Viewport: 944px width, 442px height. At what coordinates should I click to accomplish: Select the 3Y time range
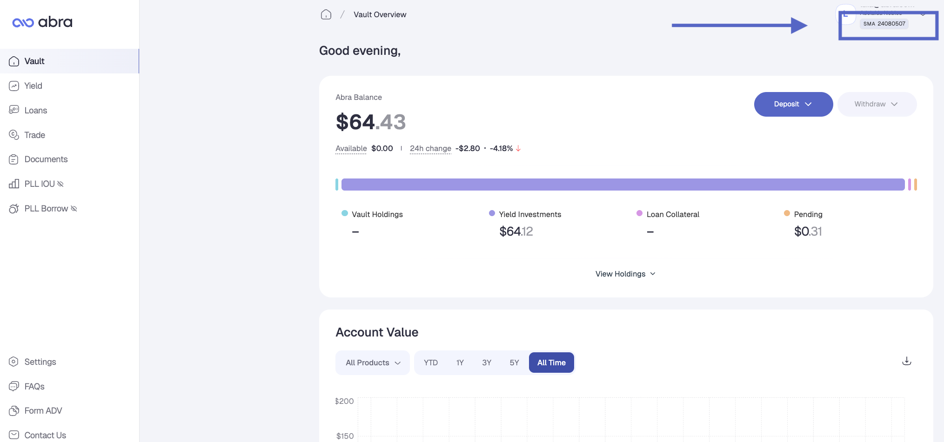coord(487,363)
